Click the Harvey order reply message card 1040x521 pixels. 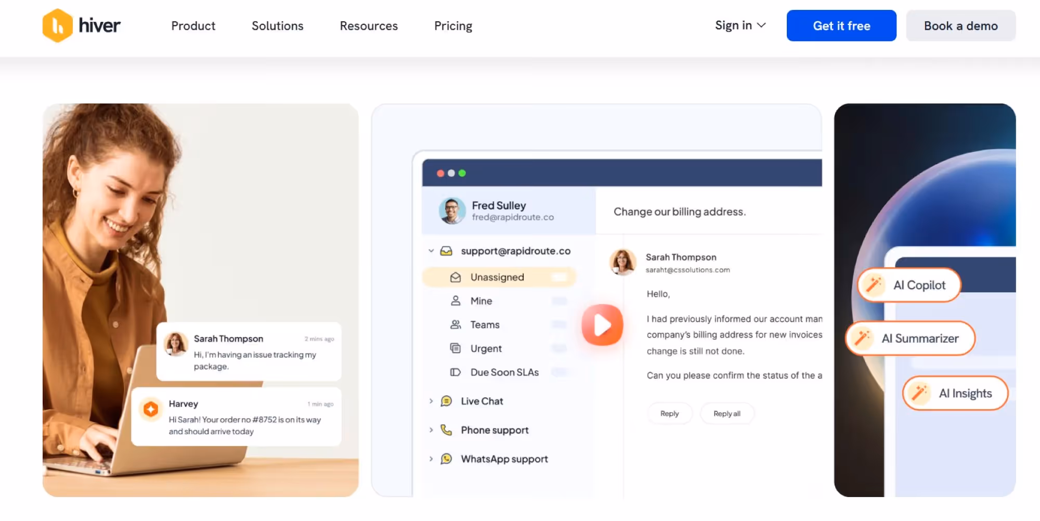(237, 416)
